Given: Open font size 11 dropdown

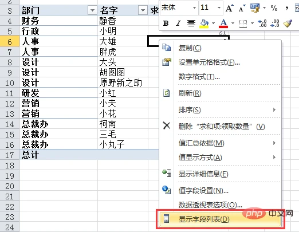Looking at the screenshot, I should (219, 7).
